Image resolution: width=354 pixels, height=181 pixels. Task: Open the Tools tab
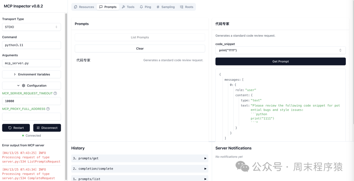(x=128, y=7)
